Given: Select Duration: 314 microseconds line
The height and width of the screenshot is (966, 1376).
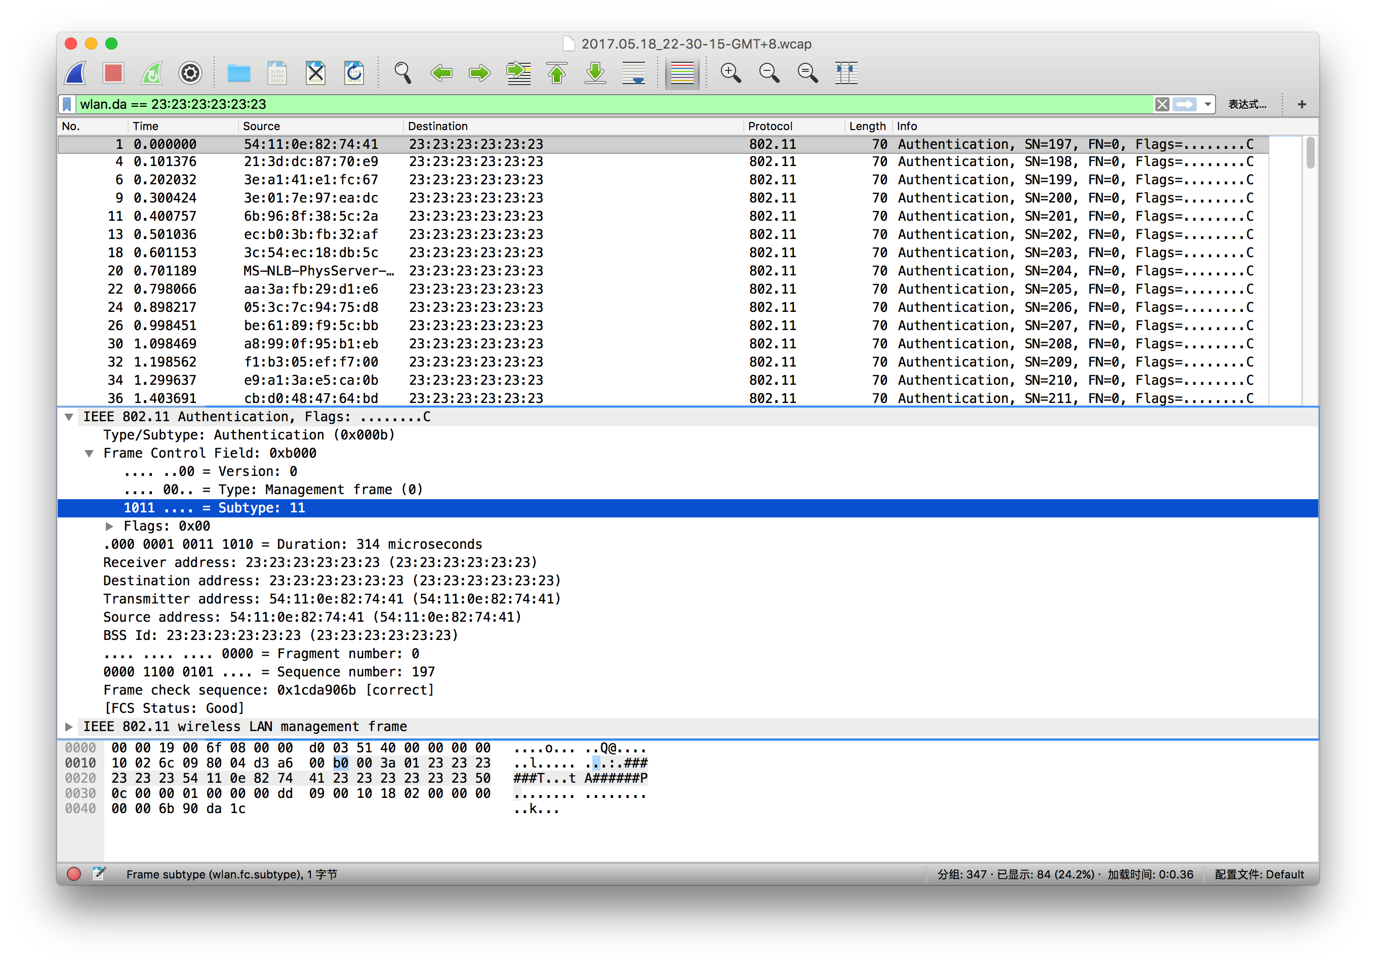Looking at the screenshot, I should point(688,545).
